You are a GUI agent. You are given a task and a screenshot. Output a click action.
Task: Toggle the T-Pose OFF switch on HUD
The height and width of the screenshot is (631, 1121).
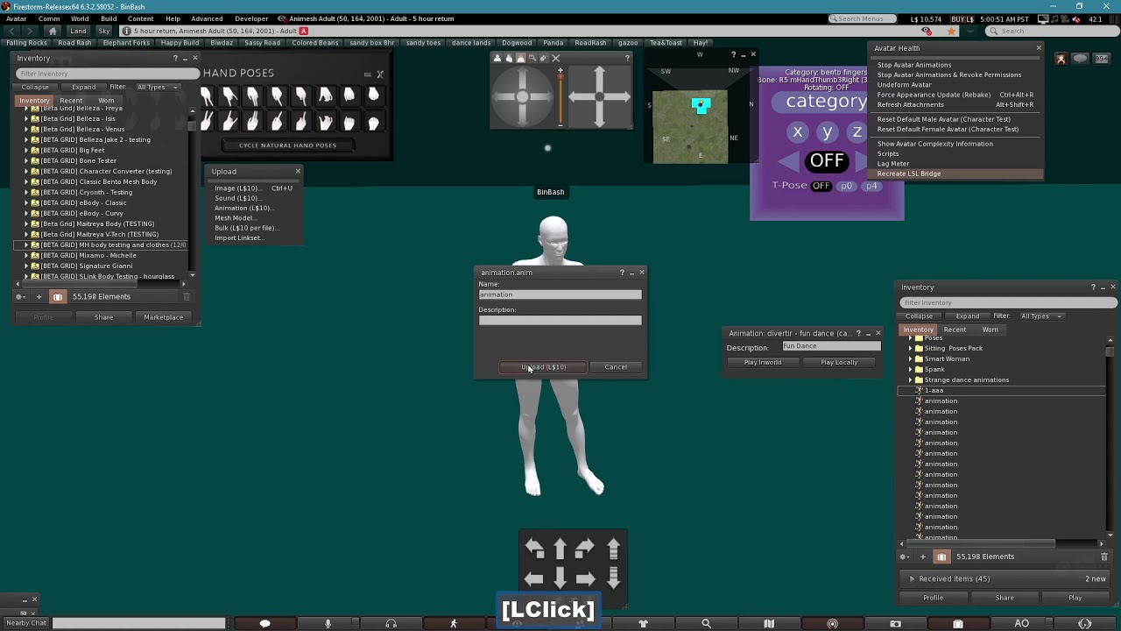click(821, 186)
